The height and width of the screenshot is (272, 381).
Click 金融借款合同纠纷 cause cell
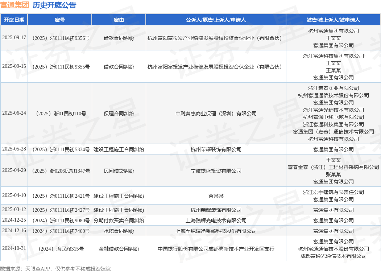pos(119,249)
